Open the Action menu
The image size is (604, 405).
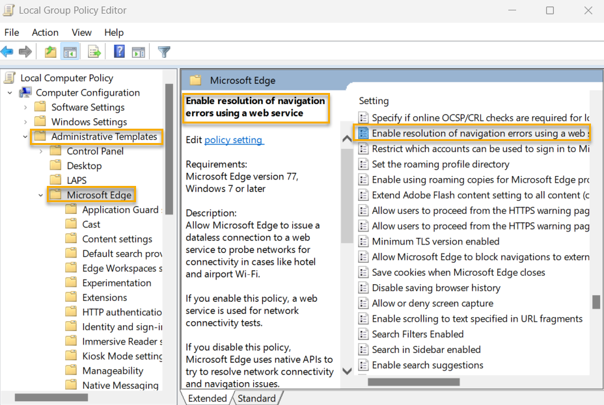[45, 32]
